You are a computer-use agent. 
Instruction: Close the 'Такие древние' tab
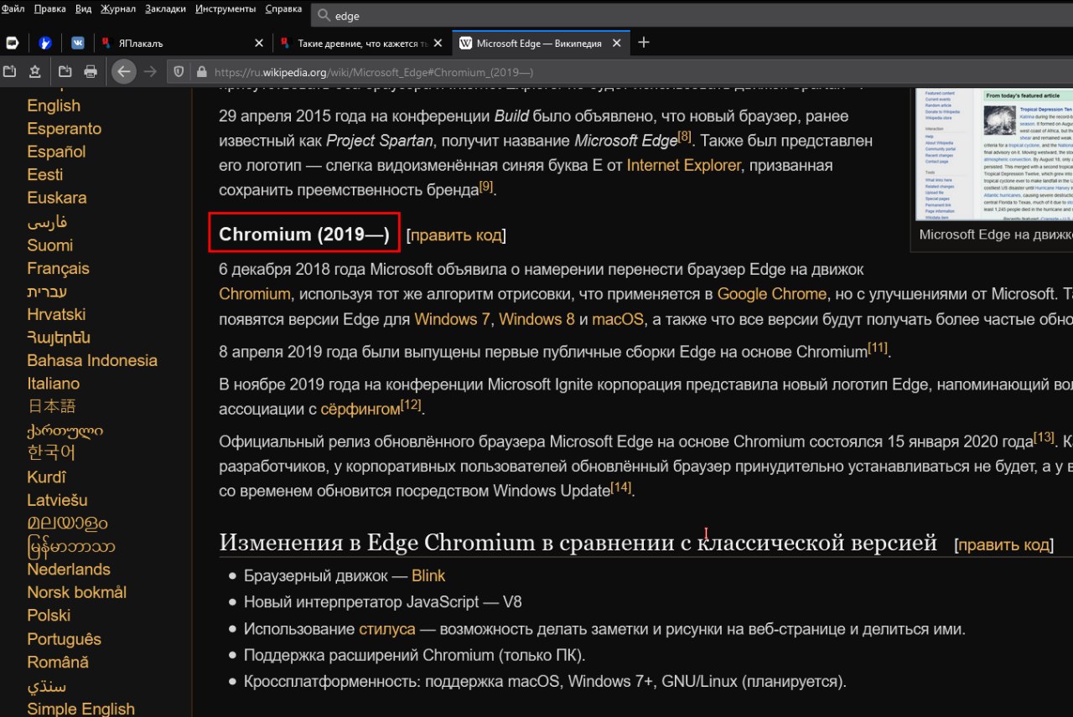pos(439,43)
